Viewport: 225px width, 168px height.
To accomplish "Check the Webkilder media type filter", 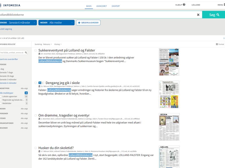I will click(1, 103).
